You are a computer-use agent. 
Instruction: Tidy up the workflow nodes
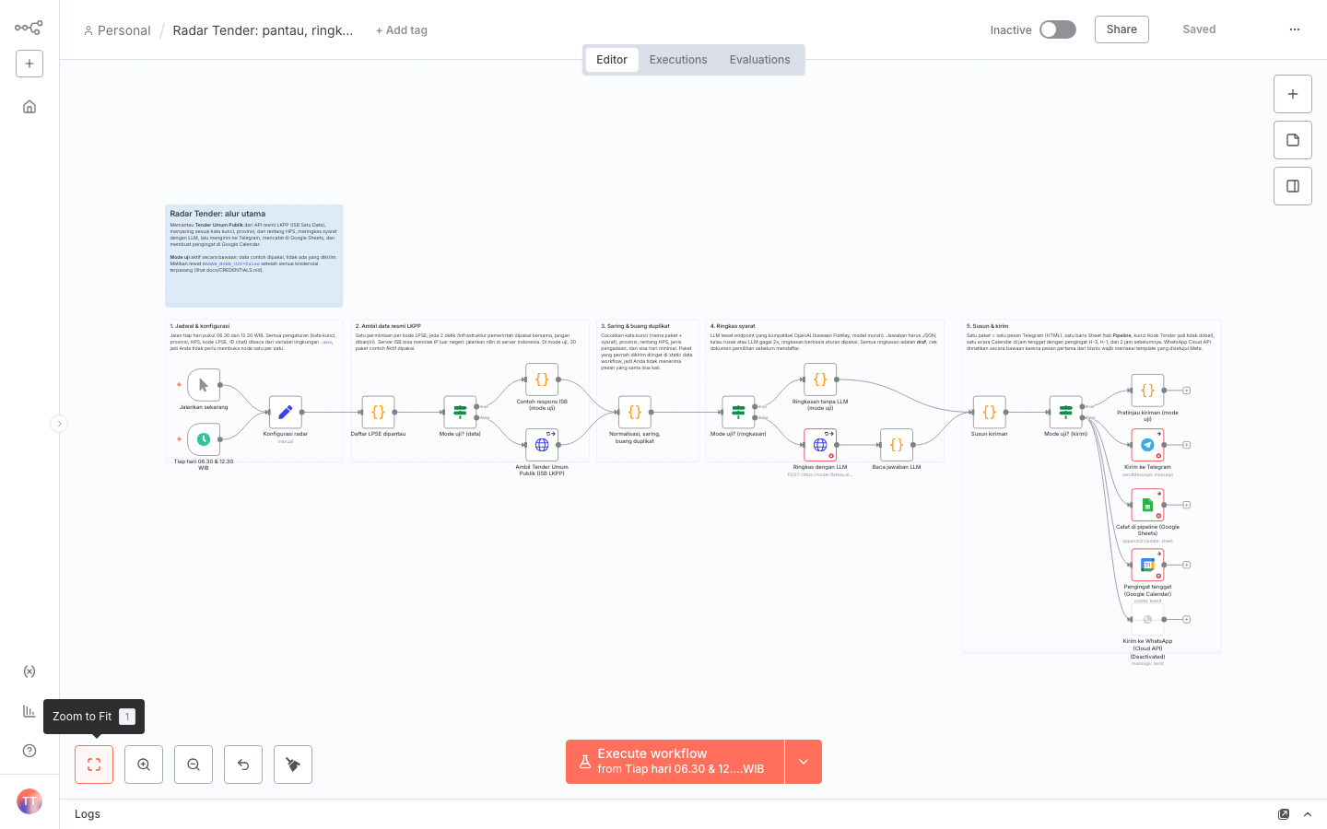point(293,765)
